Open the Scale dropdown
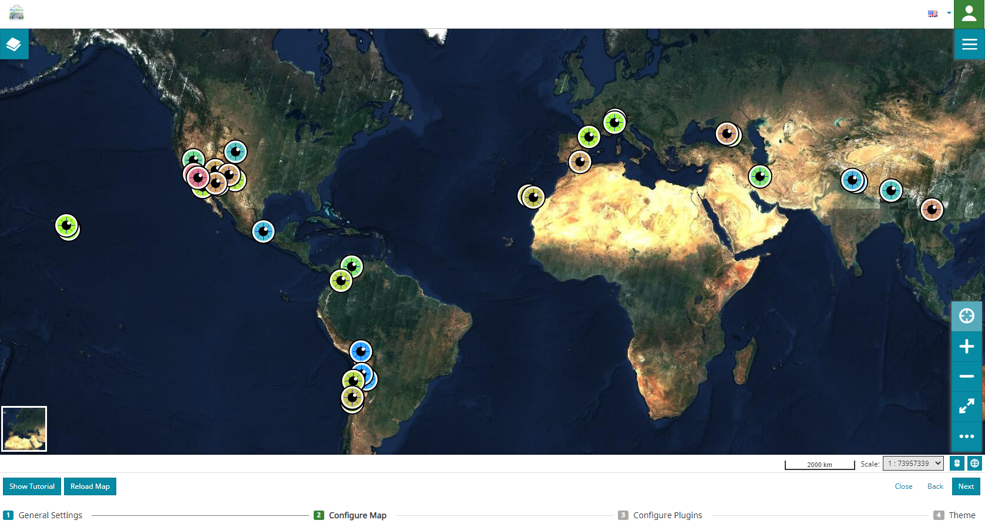 tap(913, 464)
